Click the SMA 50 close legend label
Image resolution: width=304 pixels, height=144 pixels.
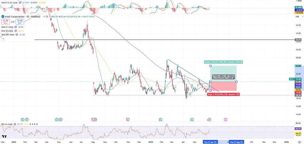click(x=7, y=31)
